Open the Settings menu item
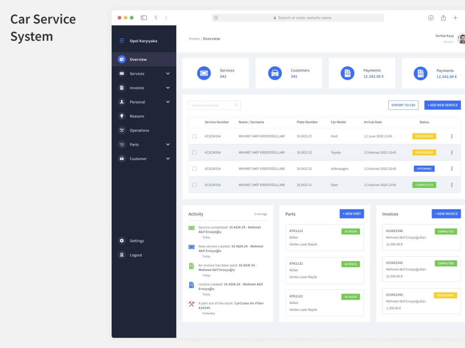 pos(144,240)
